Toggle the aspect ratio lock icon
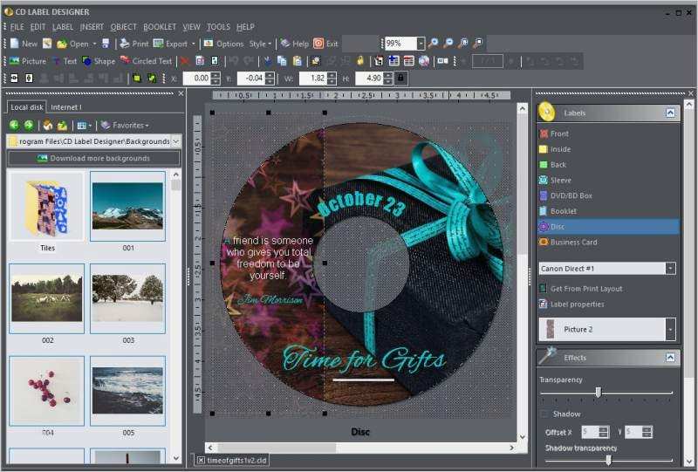Viewport: 698px width, 472px height. tap(400, 78)
